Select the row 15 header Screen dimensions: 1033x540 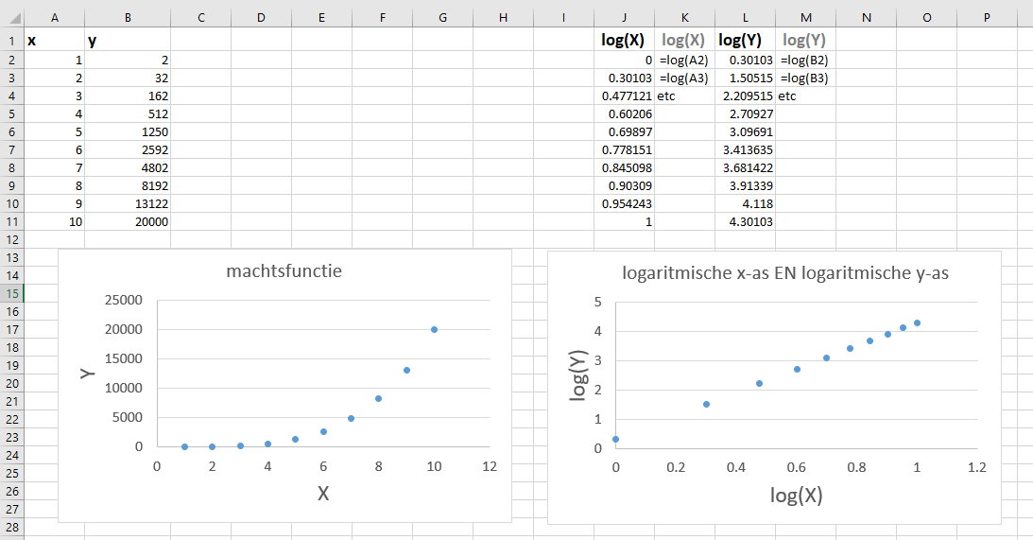pyautogui.click(x=11, y=293)
